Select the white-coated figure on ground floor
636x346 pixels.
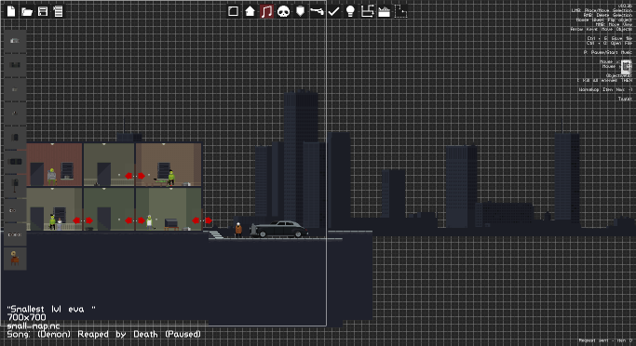149,222
